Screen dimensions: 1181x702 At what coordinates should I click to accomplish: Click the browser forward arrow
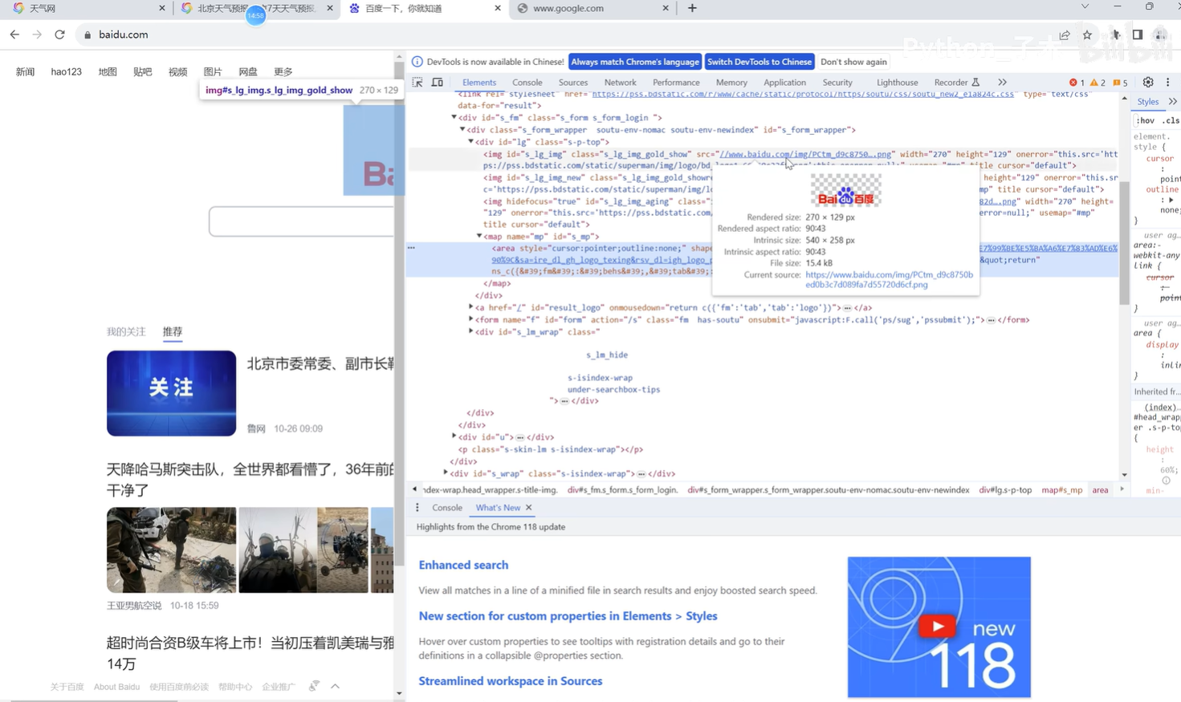coord(37,34)
